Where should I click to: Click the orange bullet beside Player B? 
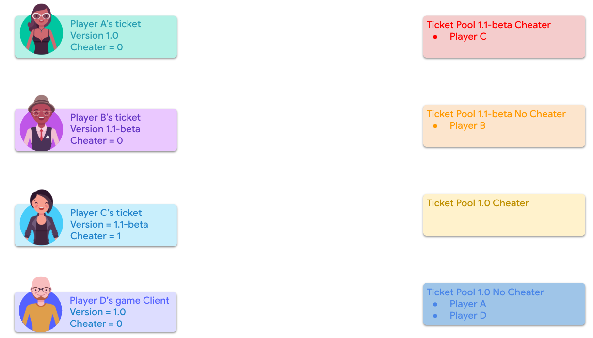[x=435, y=126]
